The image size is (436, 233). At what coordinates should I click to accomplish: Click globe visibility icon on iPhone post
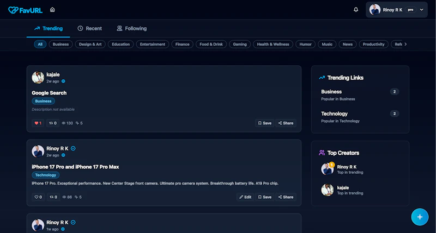click(x=63, y=155)
